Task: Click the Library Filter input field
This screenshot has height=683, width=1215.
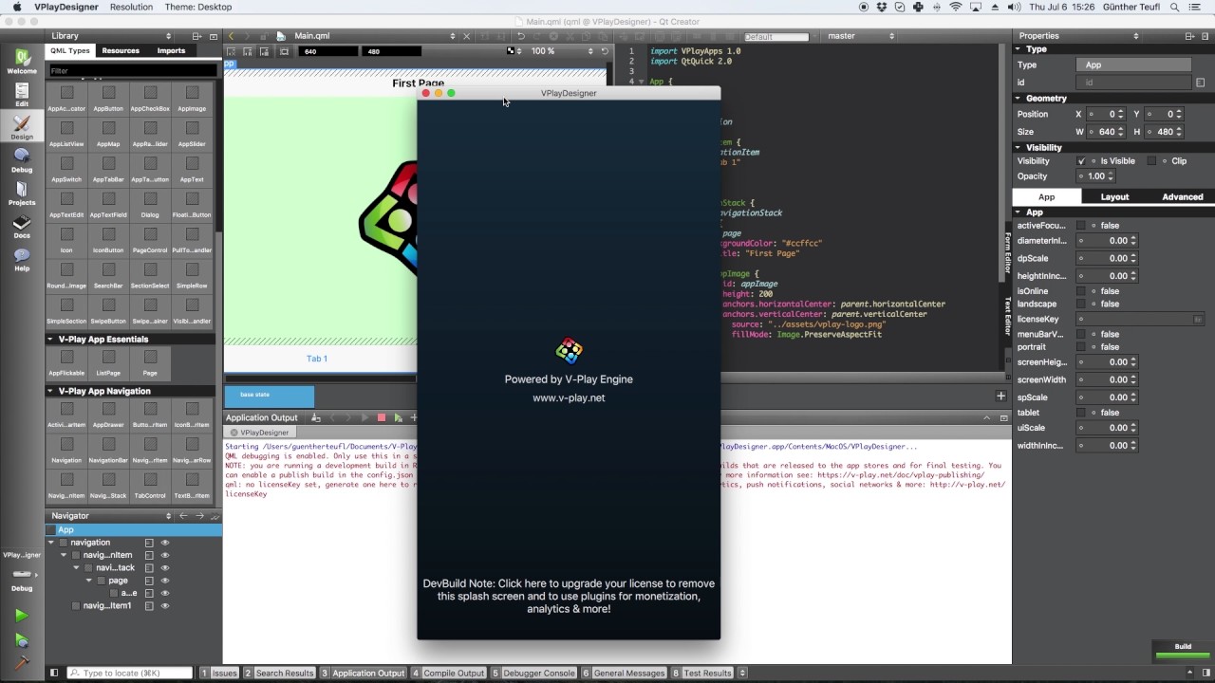Action: click(133, 70)
